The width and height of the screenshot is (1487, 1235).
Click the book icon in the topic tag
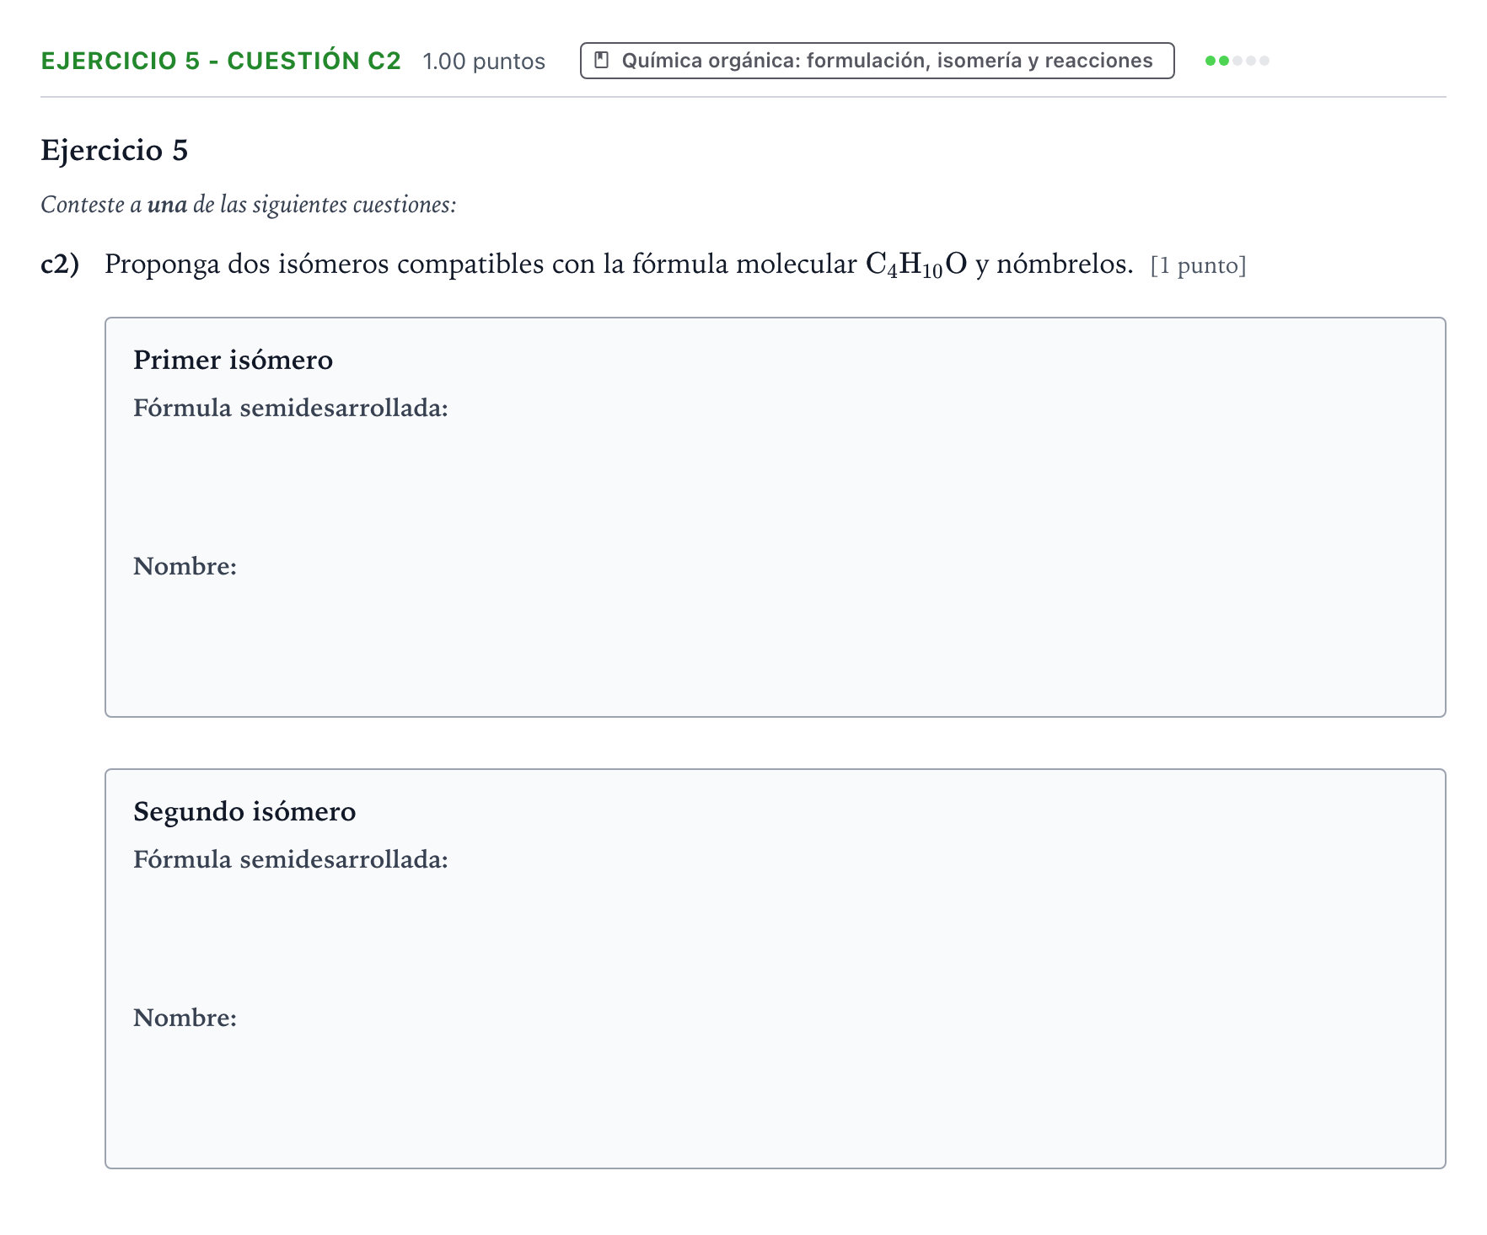coord(601,61)
